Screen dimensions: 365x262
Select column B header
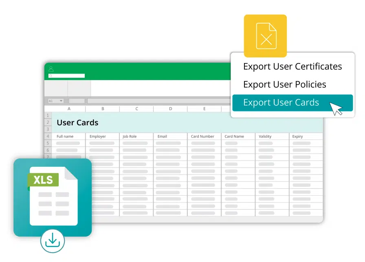[103, 109]
